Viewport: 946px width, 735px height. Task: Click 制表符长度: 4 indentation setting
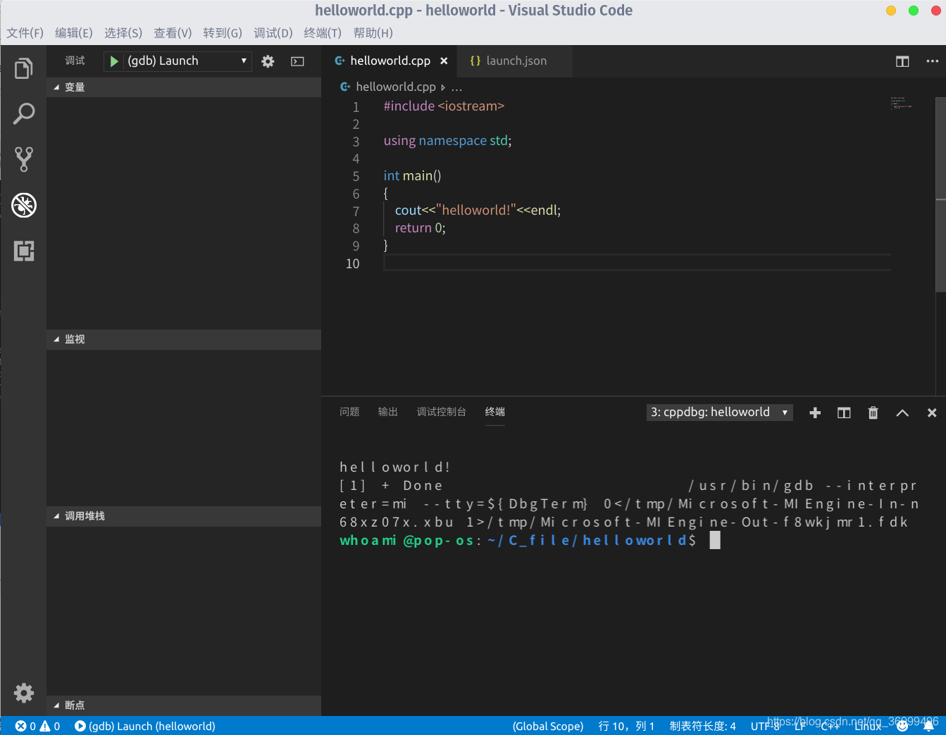tap(702, 726)
